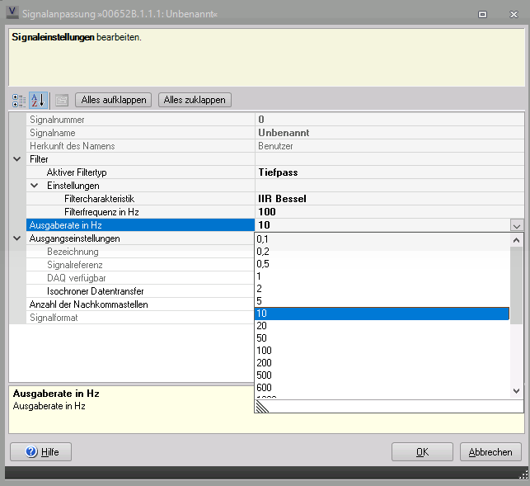Switch to the categorized property view
This screenshot has width=530, height=486.
[x=19, y=100]
